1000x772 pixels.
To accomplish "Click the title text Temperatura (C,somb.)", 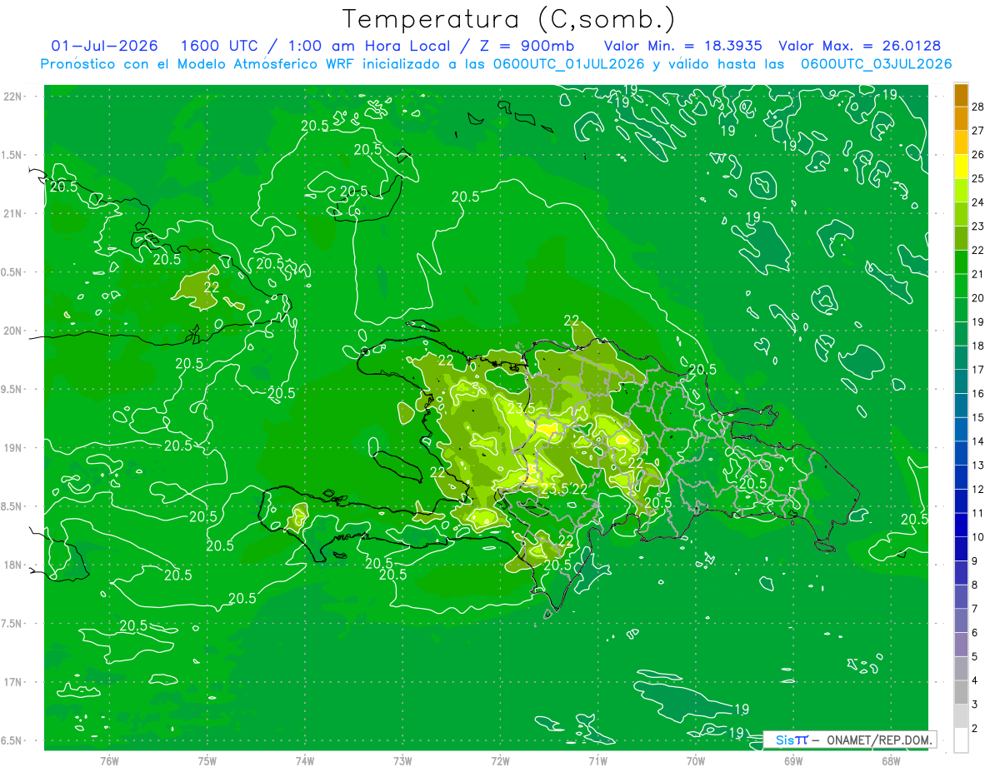I will tap(509, 19).
